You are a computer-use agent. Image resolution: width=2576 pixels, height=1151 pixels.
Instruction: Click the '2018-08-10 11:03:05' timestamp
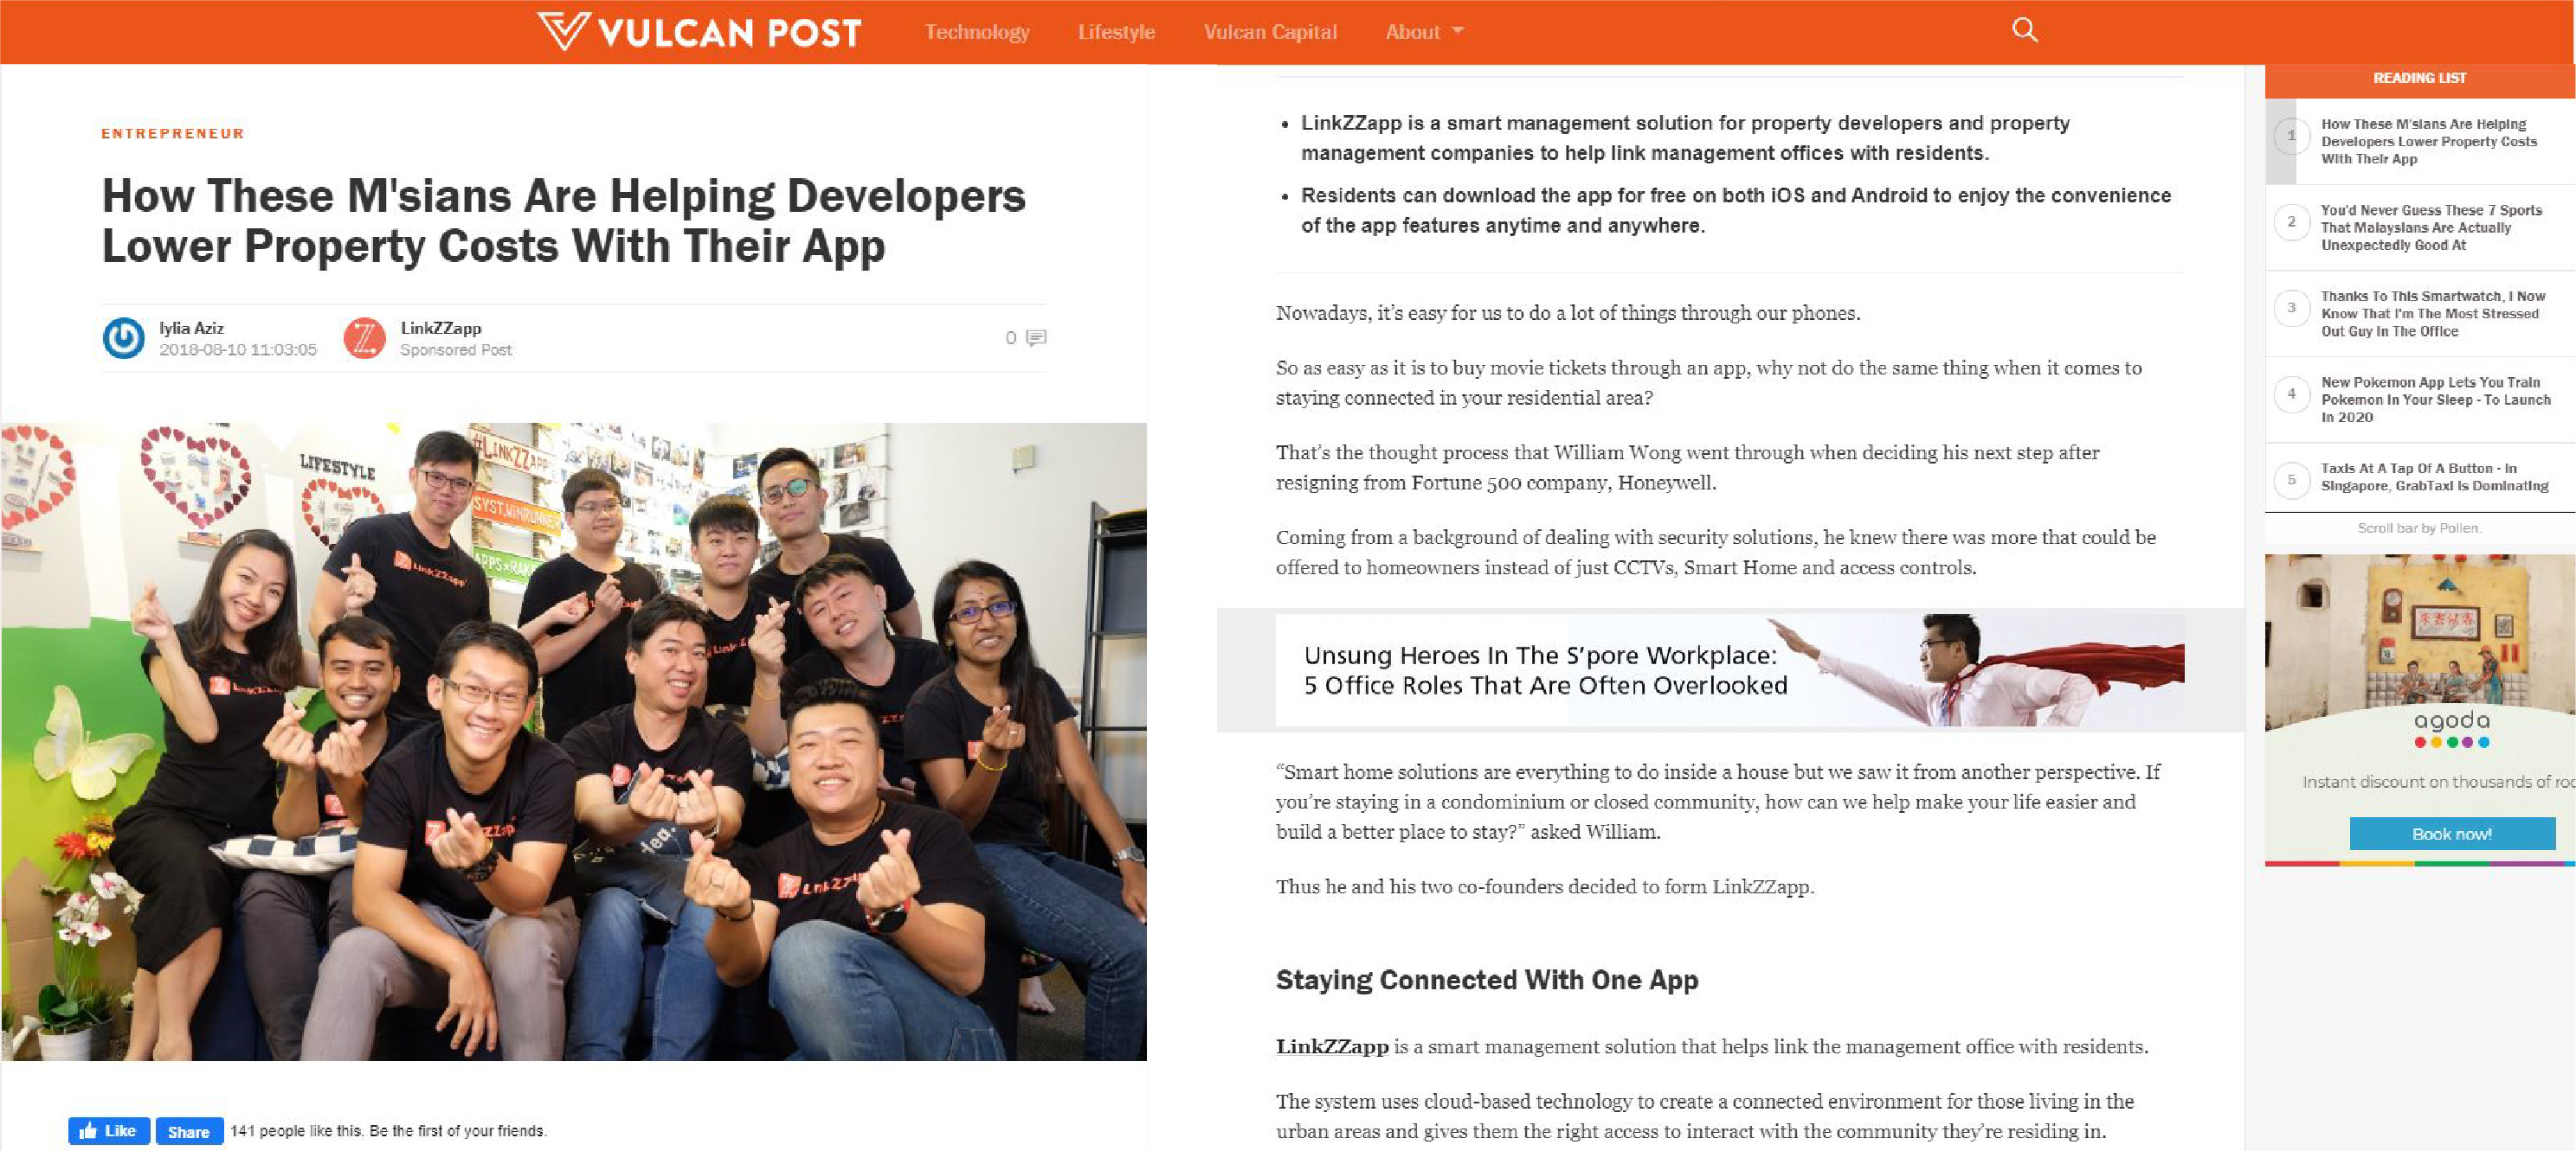pyautogui.click(x=238, y=349)
